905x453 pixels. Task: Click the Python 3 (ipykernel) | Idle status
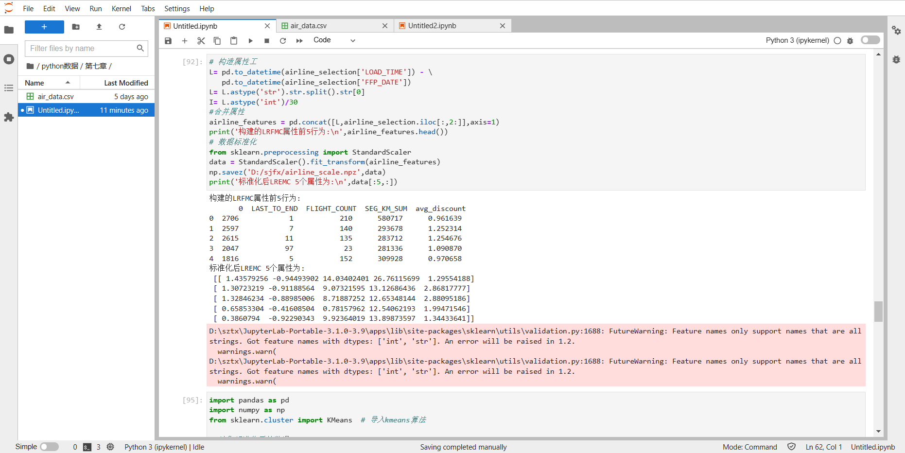click(x=164, y=447)
